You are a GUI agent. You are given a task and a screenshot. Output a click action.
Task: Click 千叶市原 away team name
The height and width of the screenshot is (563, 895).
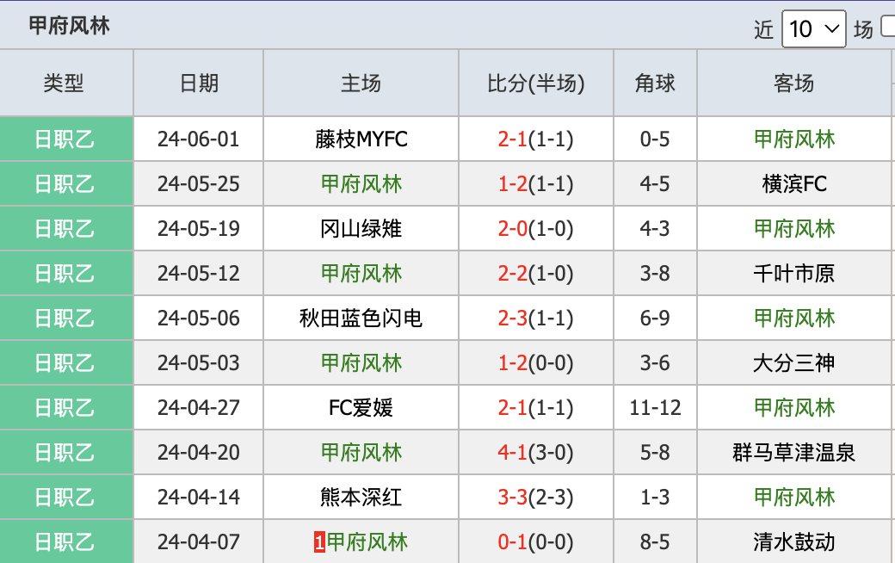click(x=794, y=274)
